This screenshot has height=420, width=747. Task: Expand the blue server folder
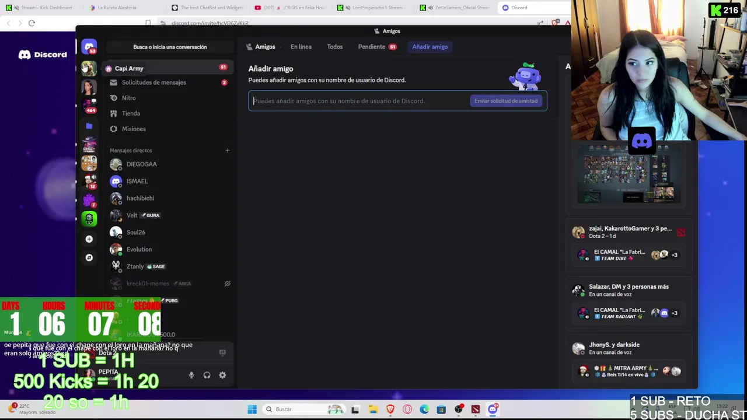click(x=89, y=125)
